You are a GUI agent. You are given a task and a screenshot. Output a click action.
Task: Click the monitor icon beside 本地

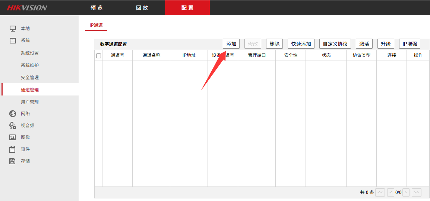[x=13, y=29]
